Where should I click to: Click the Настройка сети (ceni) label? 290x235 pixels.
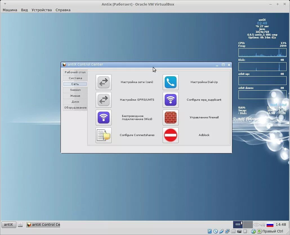(x=137, y=82)
